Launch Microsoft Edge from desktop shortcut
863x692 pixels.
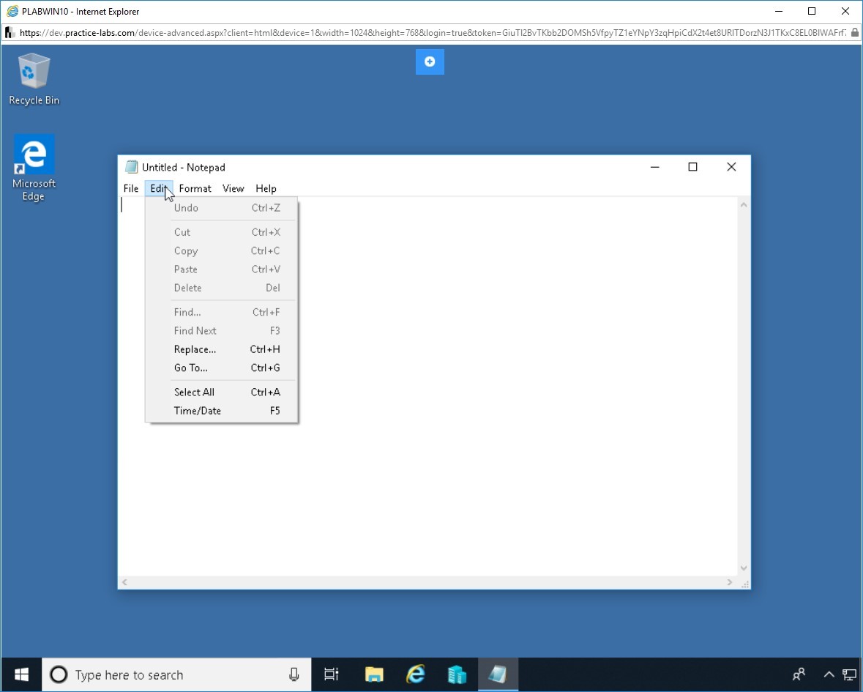pyautogui.click(x=34, y=168)
